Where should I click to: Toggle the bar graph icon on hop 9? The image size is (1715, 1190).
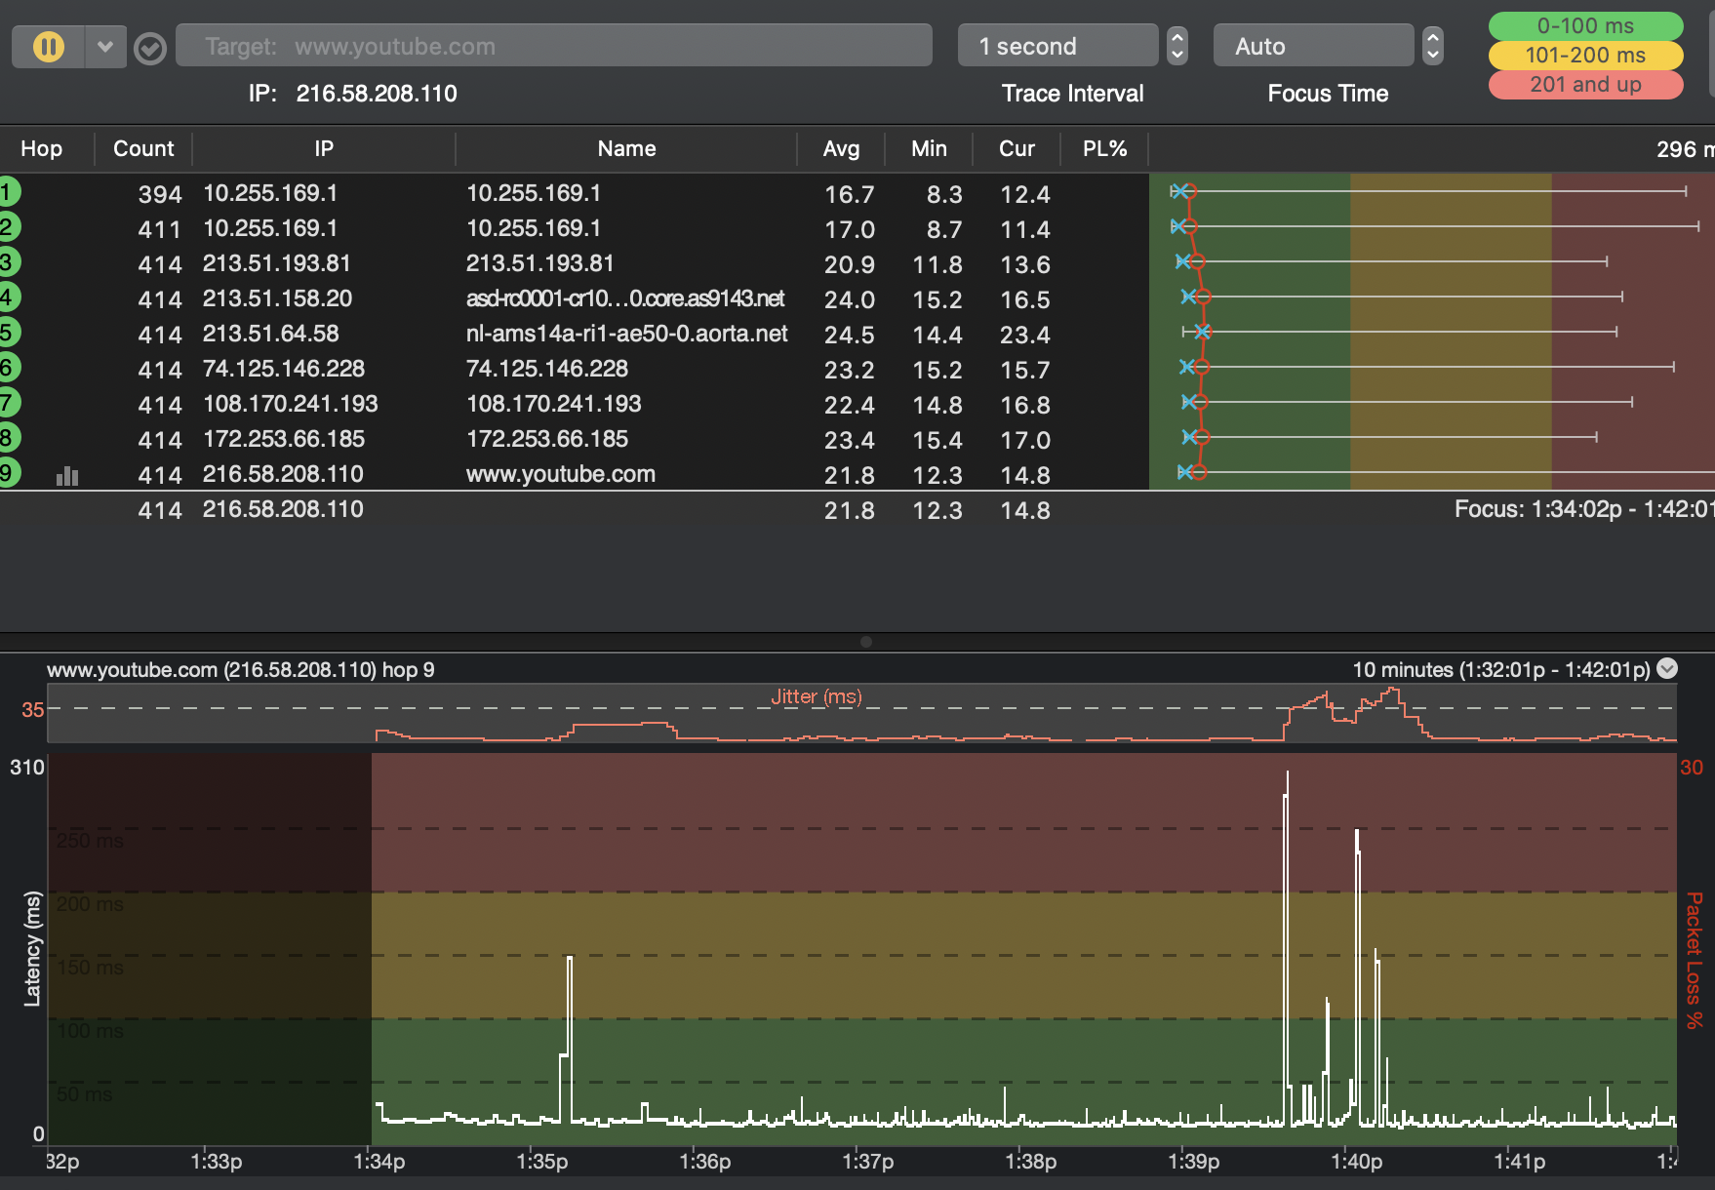coord(67,475)
